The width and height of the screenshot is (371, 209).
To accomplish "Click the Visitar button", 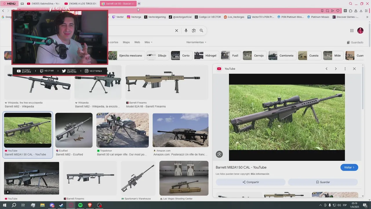I will 349,167.
